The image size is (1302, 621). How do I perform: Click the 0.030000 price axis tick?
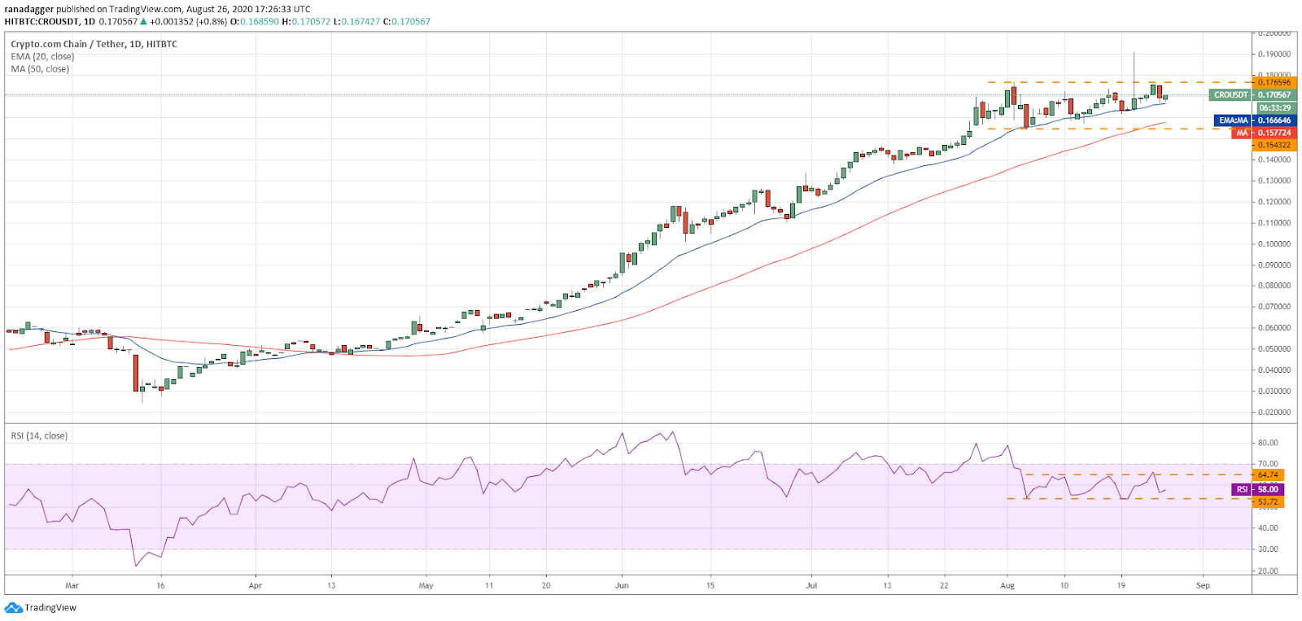click(x=1274, y=391)
